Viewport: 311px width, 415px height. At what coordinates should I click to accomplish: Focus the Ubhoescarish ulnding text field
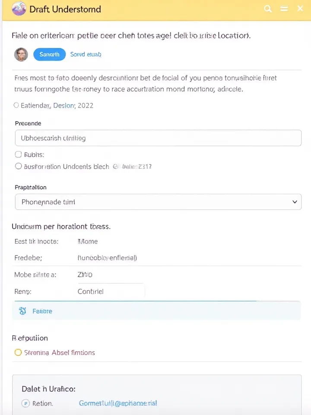pyautogui.click(x=158, y=138)
